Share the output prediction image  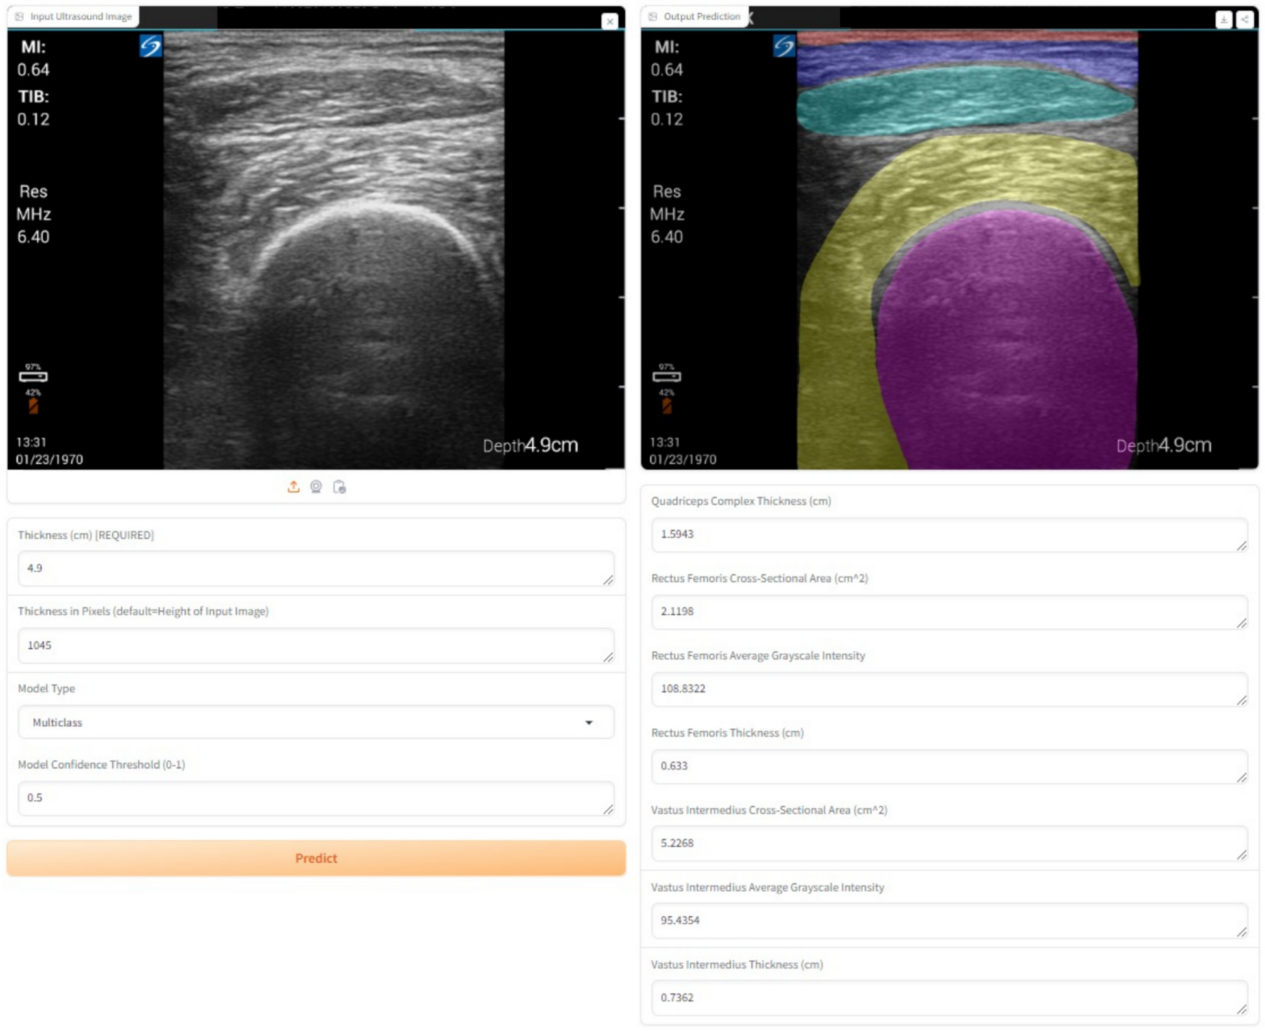[1245, 20]
